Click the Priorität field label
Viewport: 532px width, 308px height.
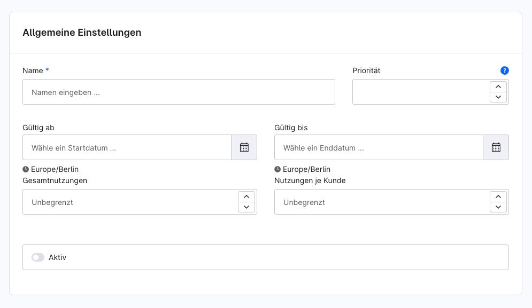coord(366,70)
